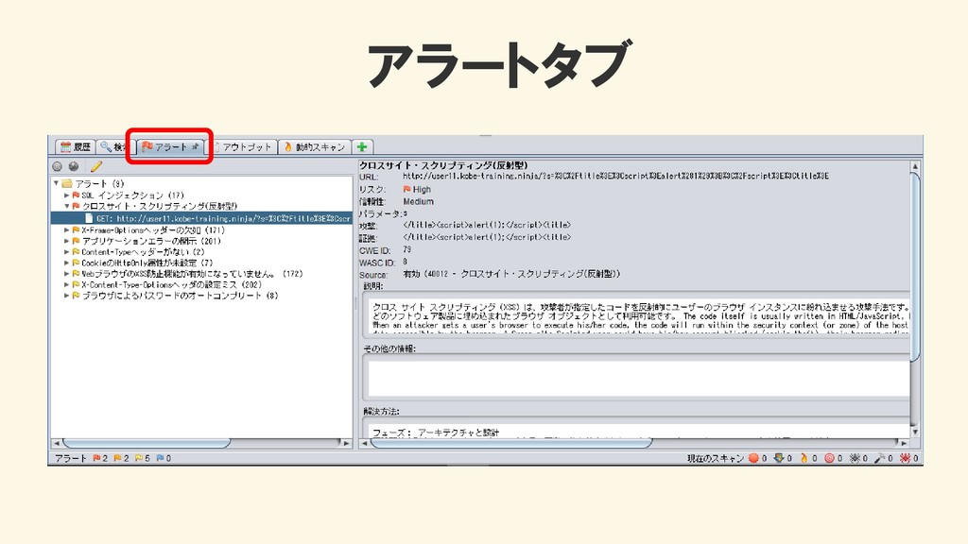Click the アラート (9) folder icon
Image resolution: width=968 pixels, height=544 pixels.
pyautogui.click(x=67, y=183)
